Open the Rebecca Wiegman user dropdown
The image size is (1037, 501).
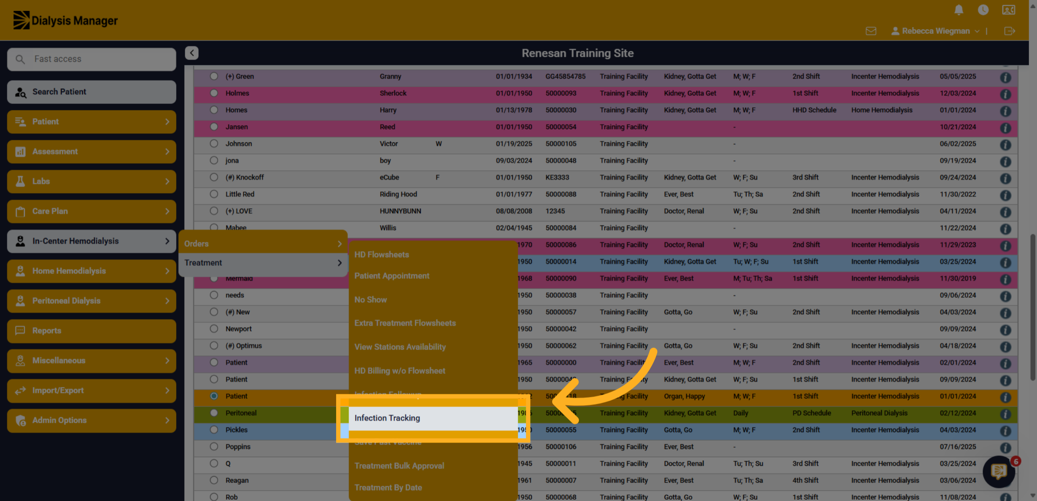(x=935, y=31)
